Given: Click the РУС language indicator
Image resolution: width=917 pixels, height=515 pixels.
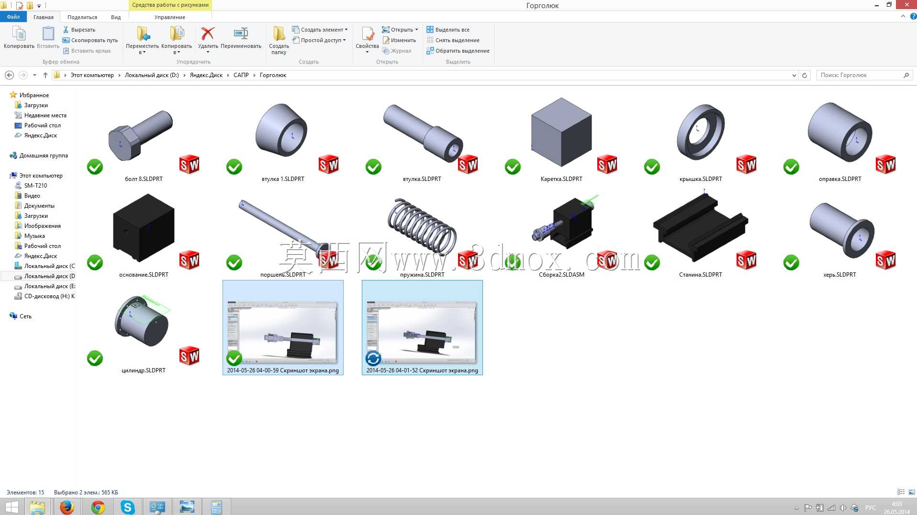Looking at the screenshot, I should [870, 508].
